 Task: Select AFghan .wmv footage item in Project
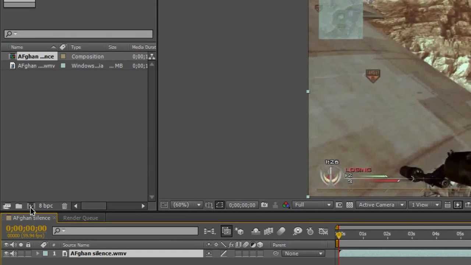coord(36,66)
